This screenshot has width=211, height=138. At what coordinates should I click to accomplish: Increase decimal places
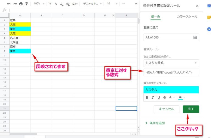(x=68, y=4)
